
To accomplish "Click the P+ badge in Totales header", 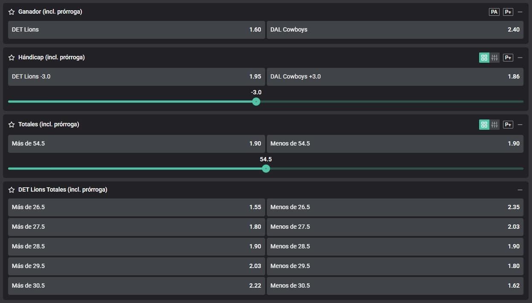I will coord(508,125).
